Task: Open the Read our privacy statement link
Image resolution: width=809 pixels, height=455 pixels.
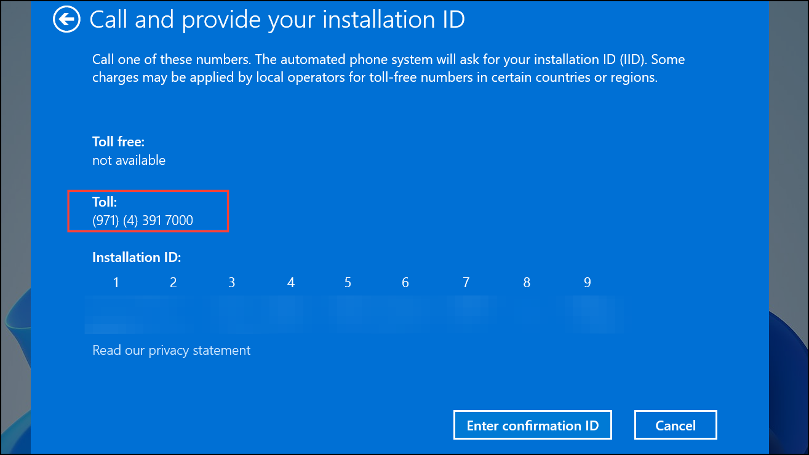Action: (x=172, y=350)
